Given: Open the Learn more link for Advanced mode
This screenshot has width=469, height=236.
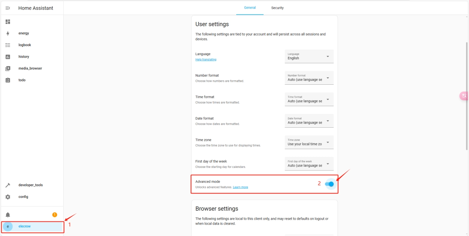Looking at the screenshot, I should 240,187.
